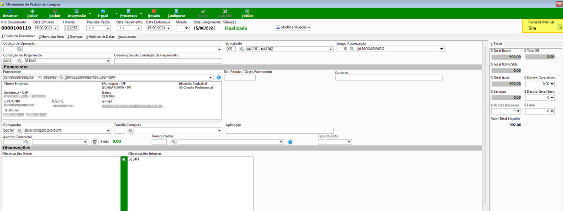Click the Validar toolbar icon
This screenshot has height=211, width=563.
(247, 11)
